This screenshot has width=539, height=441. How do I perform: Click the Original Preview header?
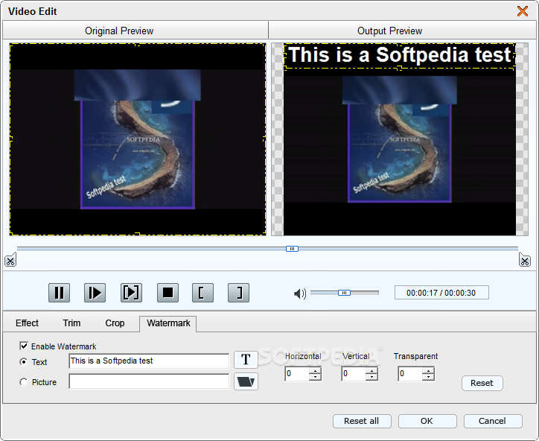[x=119, y=31]
